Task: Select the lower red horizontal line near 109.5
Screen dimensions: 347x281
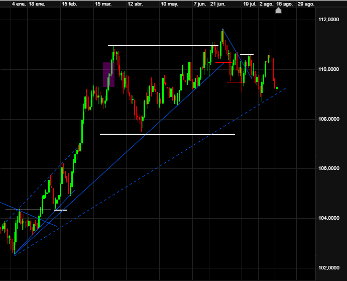Action: [236, 82]
